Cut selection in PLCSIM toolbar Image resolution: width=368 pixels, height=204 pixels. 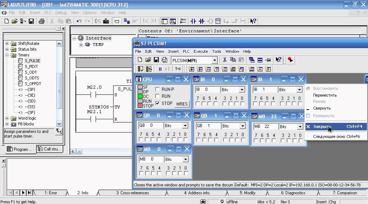(225, 60)
